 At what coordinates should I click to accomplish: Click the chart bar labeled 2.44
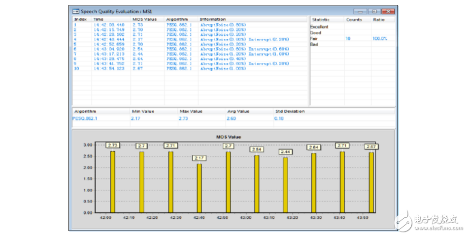(x=285, y=184)
